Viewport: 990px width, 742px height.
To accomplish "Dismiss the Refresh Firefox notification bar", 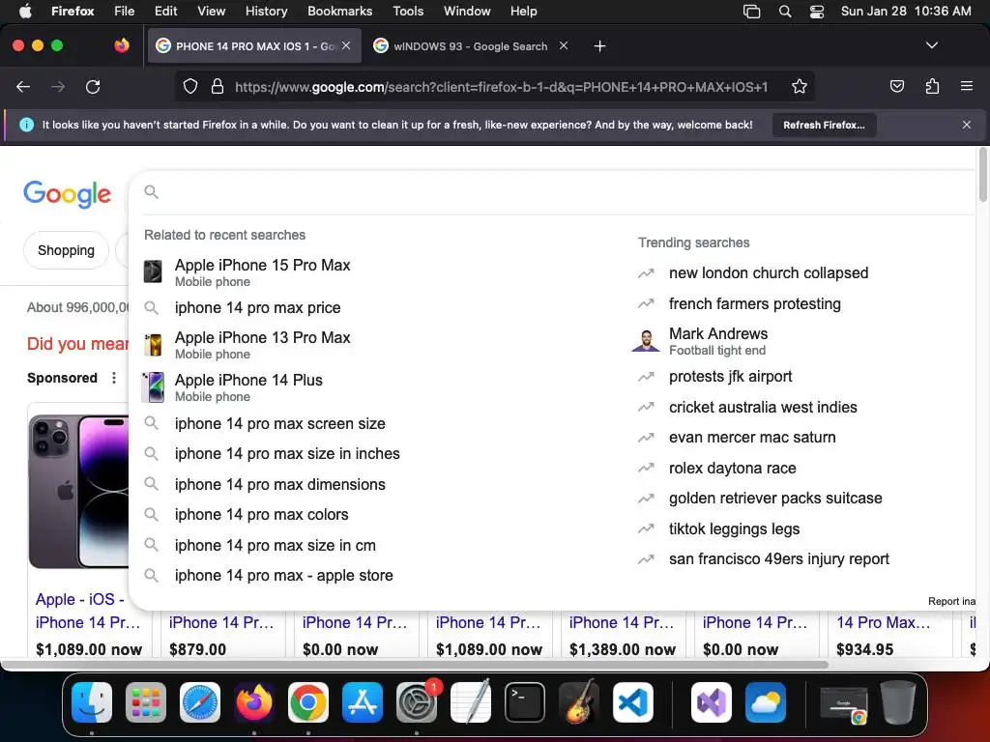I will click(967, 125).
